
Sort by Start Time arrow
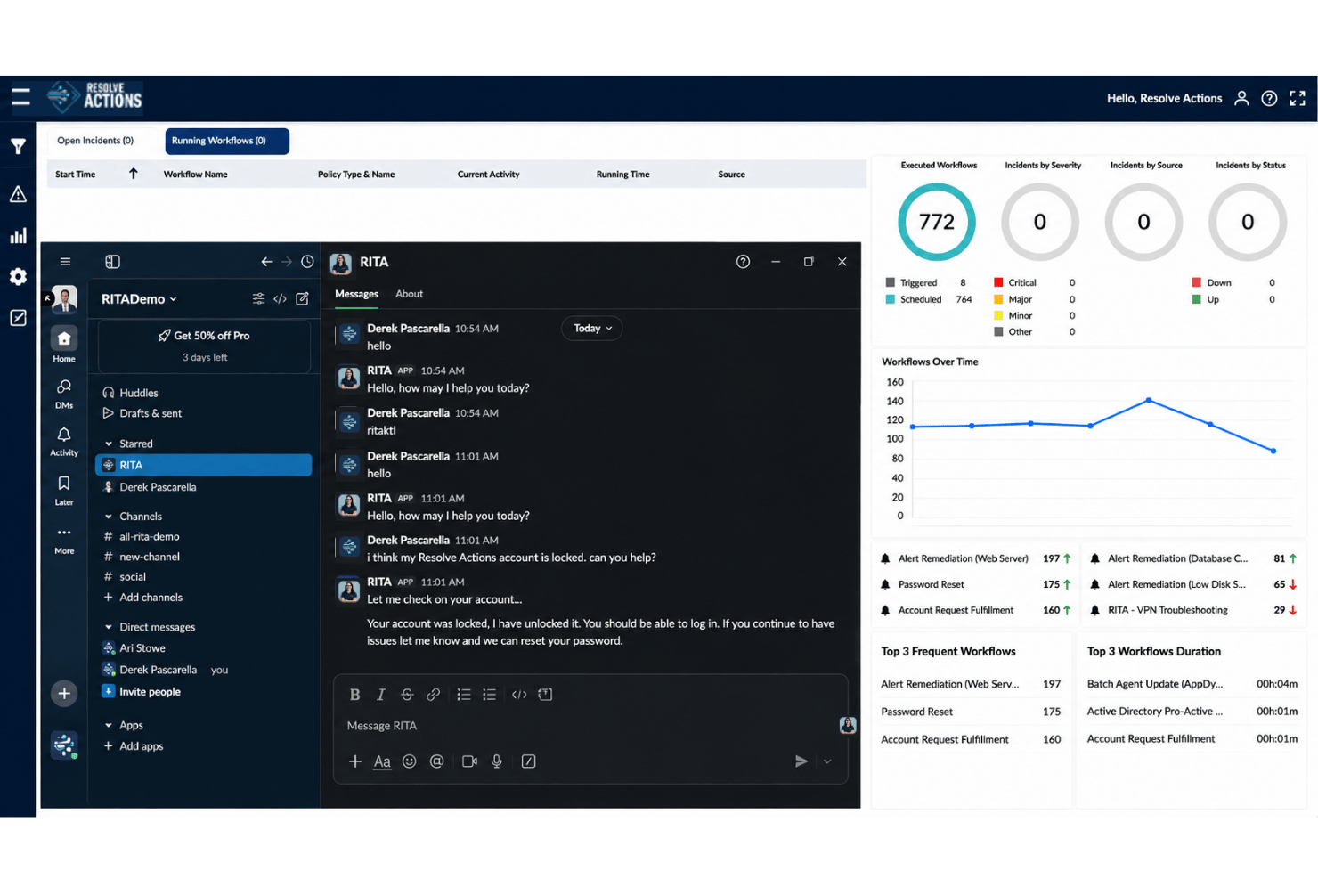pyautogui.click(x=134, y=174)
